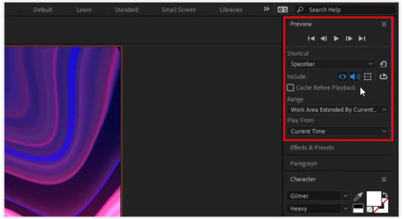Image resolution: width=403 pixels, height=219 pixels.
Task: Click the composition viewer image
Action: point(62,131)
